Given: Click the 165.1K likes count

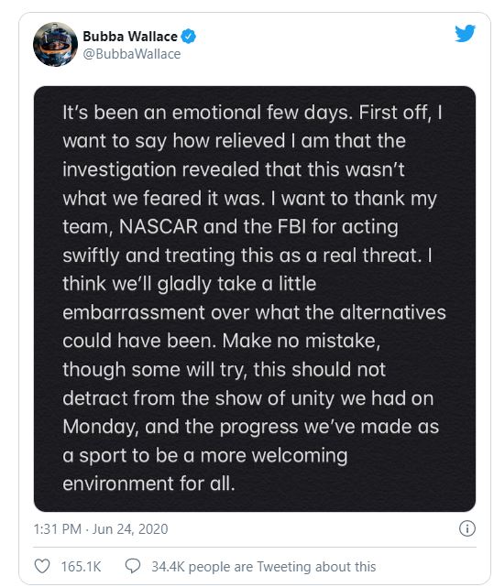Looking at the screenshot, I should click(81, 567).
